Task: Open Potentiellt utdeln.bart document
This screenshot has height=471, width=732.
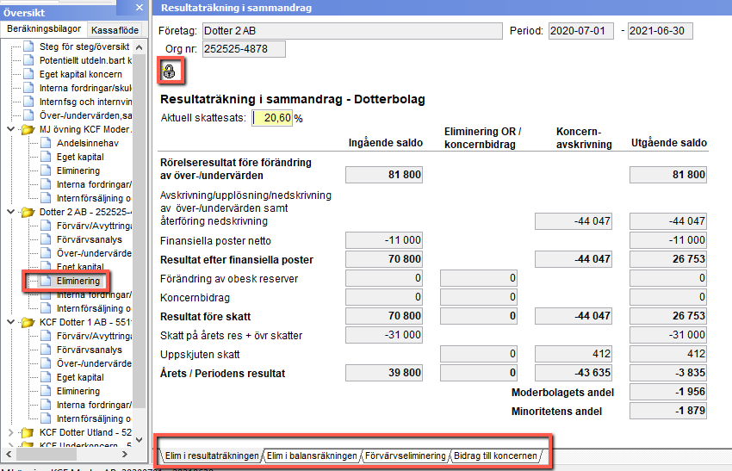Action: tap(85, 60)
